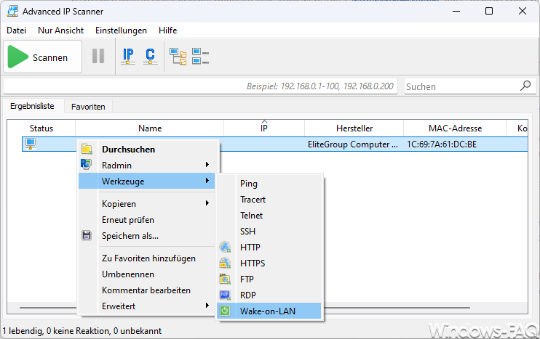The height and width of the screenshot is (339, 540).
Task: Click the IP range toolbar icon
Action: click(128, 57)
